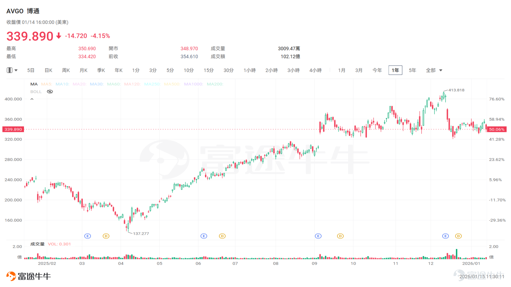Click the E earnings marker near December
Viewport: 511px width, 287px height.
446,236
